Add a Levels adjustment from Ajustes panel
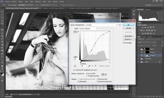Image resolution: width=164 pixels, height=98 pixels. click(145, 27)
